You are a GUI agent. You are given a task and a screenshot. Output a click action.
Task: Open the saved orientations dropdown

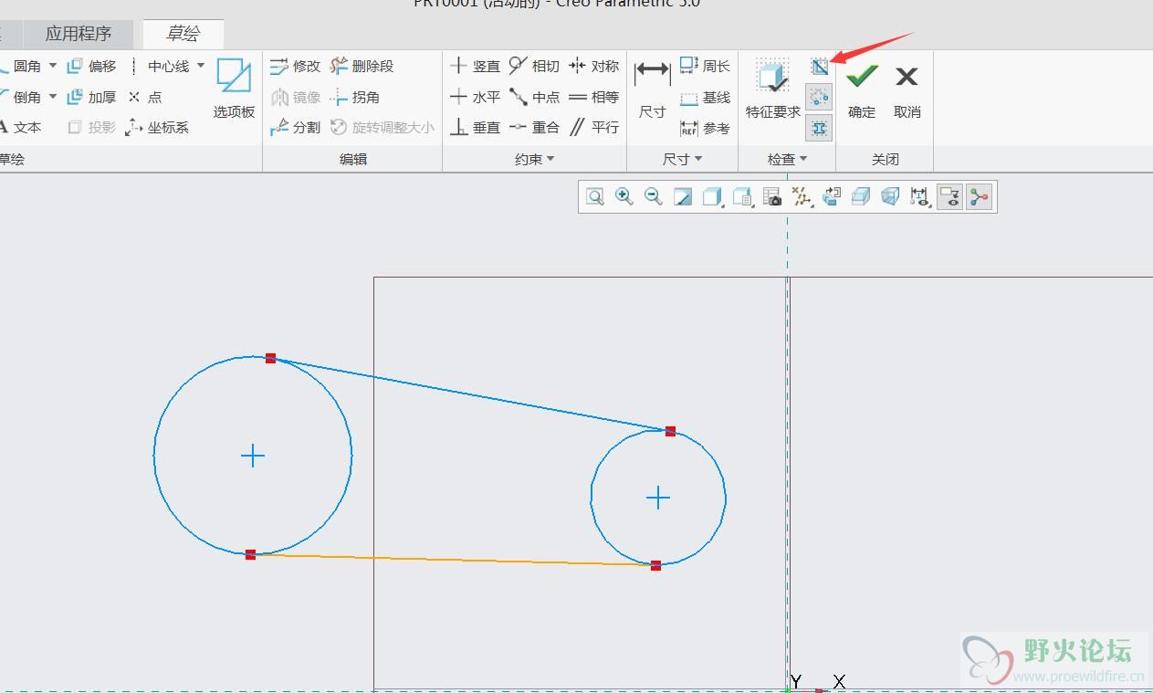point(743,196)
